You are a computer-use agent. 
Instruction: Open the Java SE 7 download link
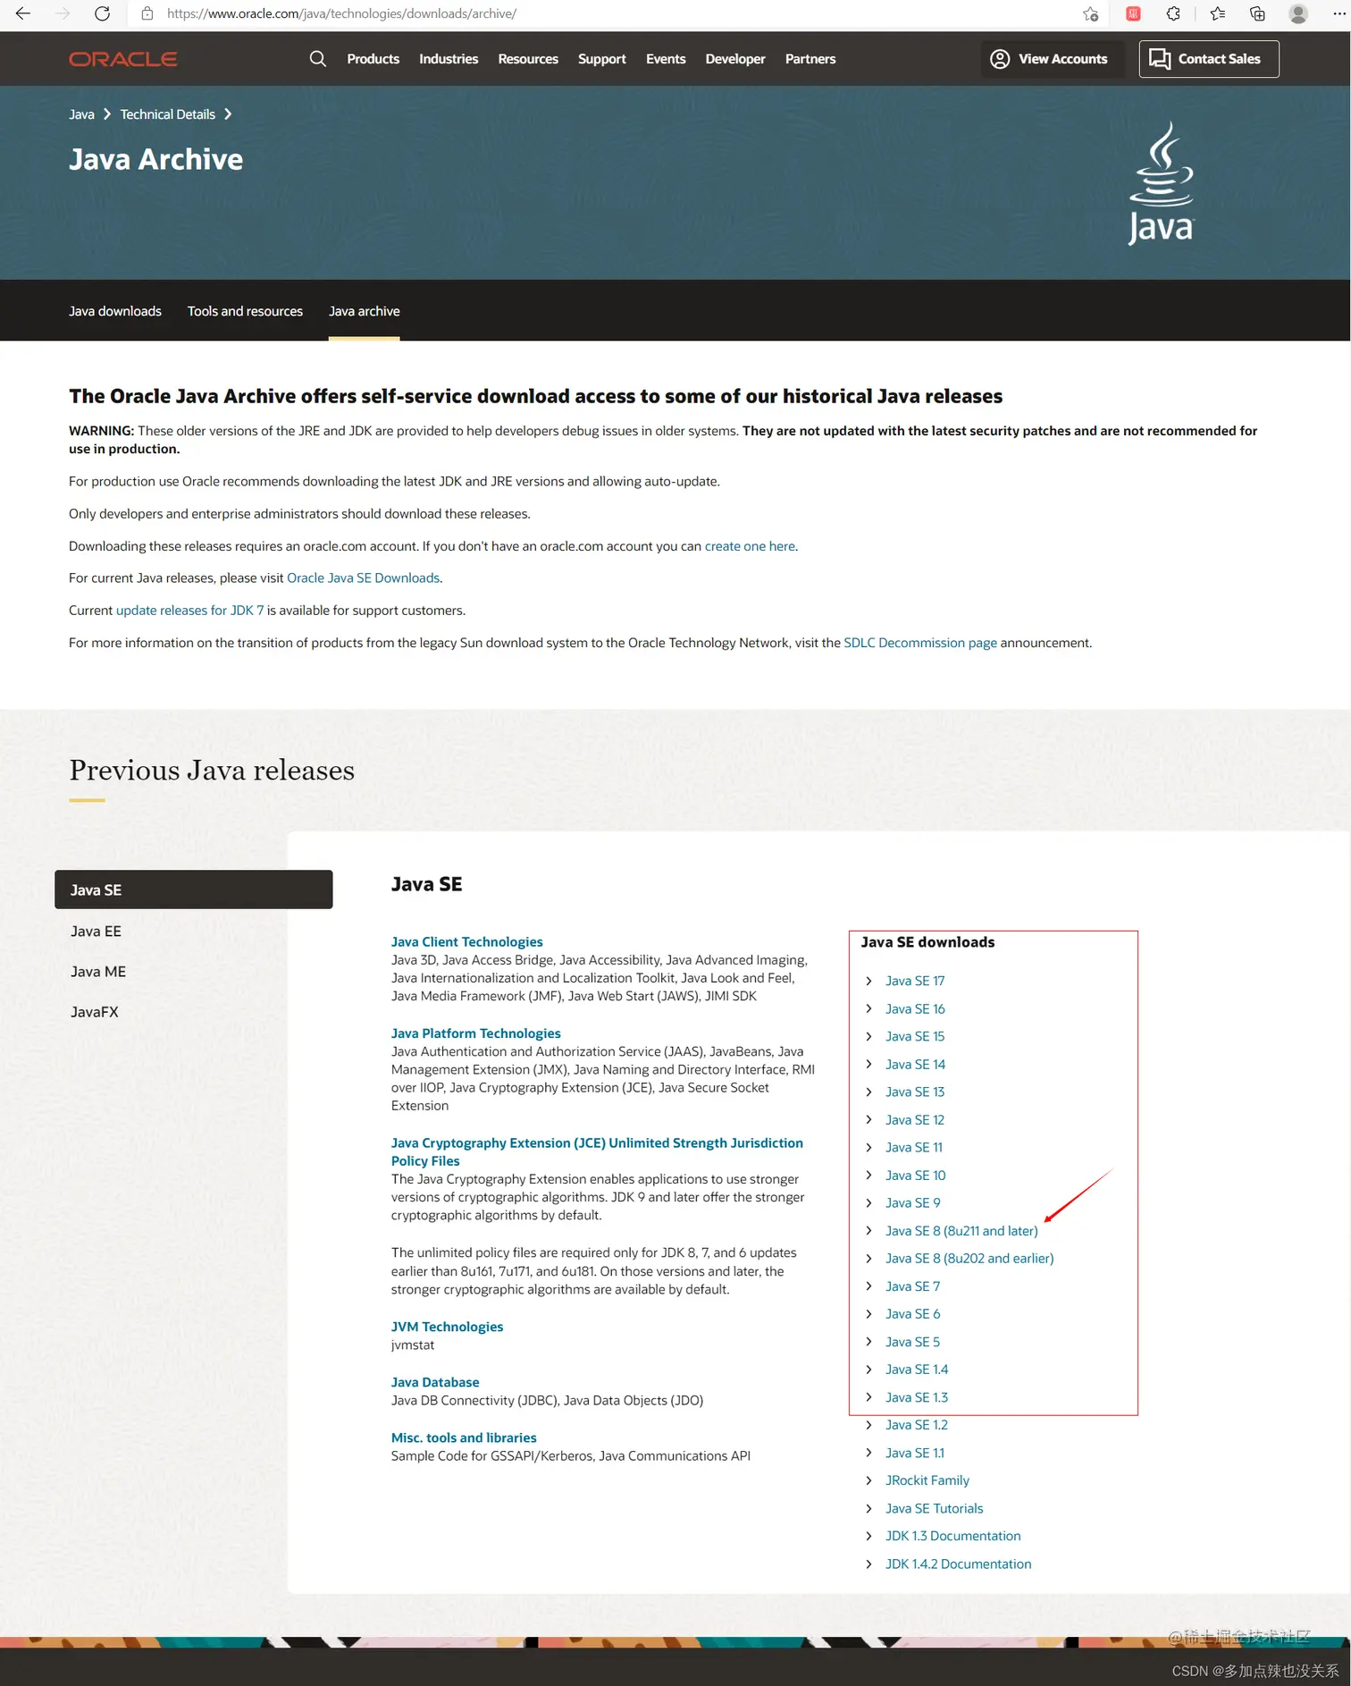[x=913, y=1286]
